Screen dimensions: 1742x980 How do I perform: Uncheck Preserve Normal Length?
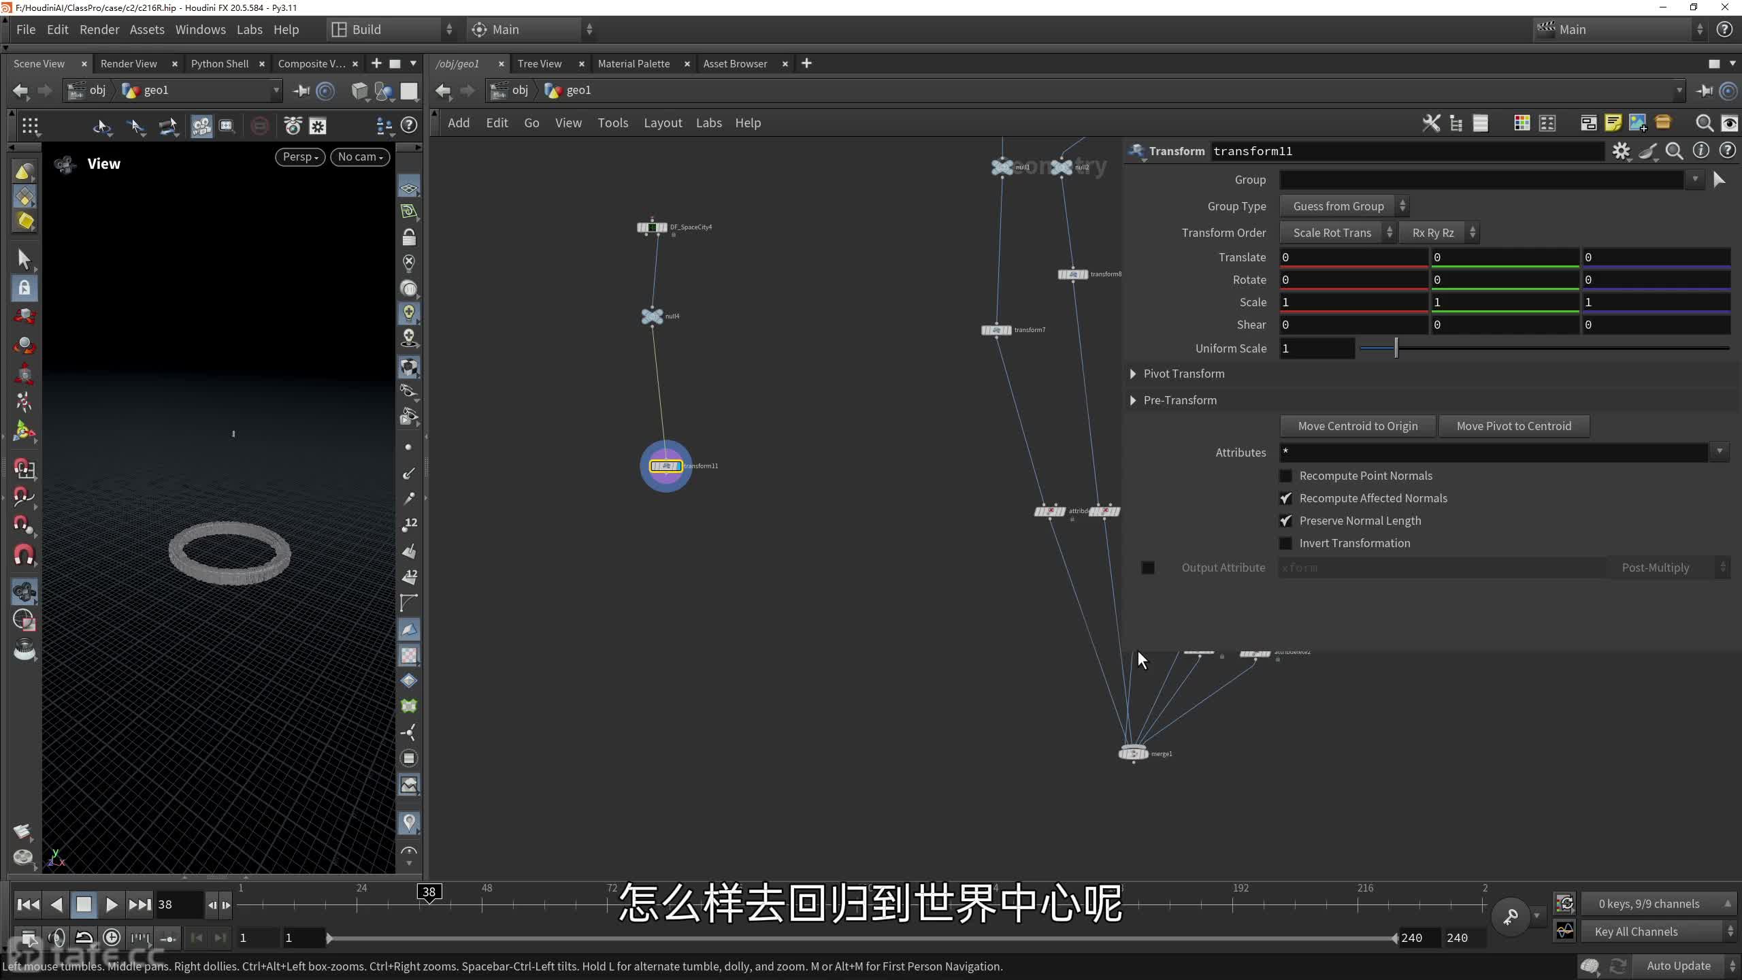click(1285, 521)
